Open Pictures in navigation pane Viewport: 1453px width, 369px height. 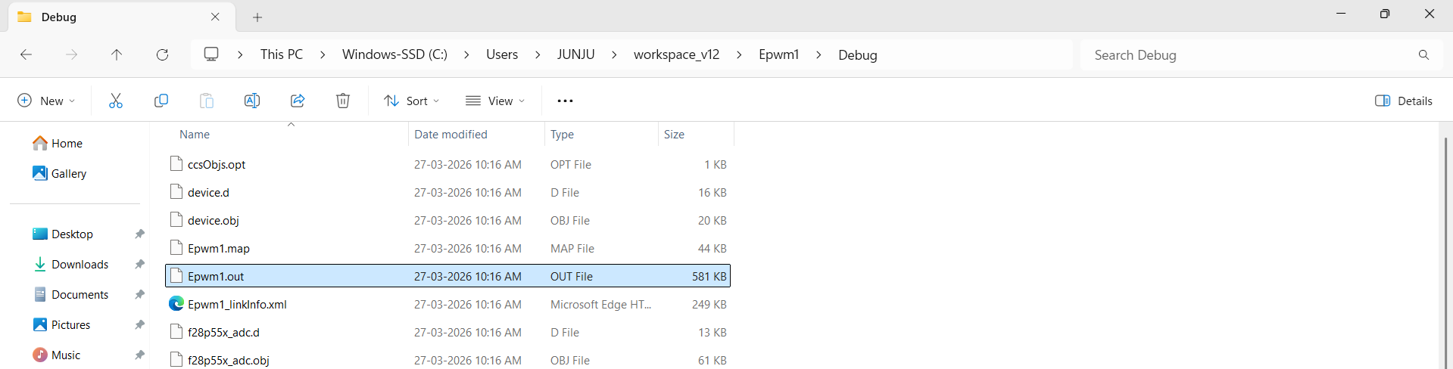pos(61,325)
